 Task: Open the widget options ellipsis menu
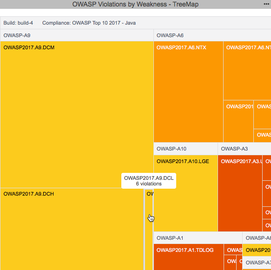[266, 4]
